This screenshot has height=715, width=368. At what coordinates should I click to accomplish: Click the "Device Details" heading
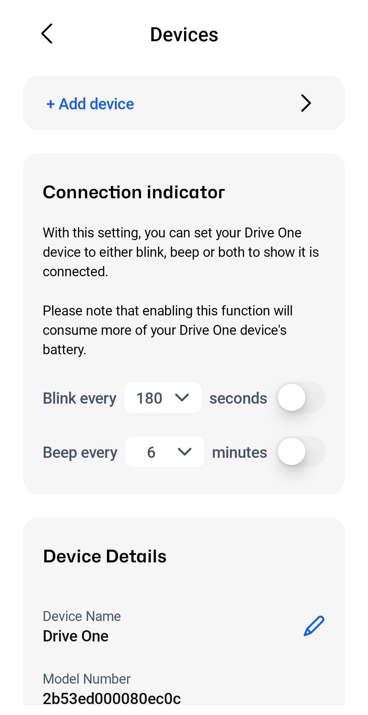pos(105,556)
